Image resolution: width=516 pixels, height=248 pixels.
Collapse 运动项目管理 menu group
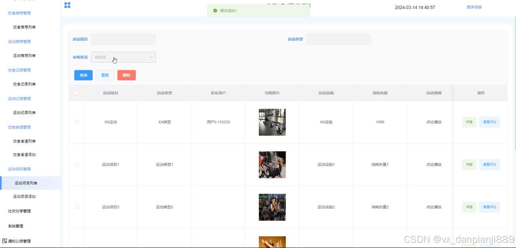tap(19, 169)
